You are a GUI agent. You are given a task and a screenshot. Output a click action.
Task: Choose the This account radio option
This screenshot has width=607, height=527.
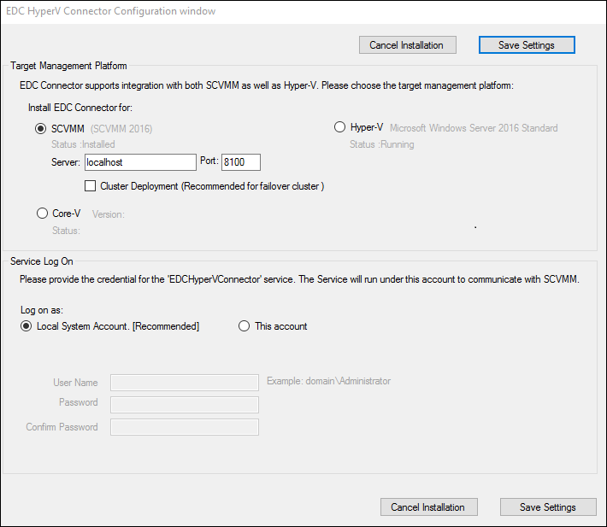244,326
